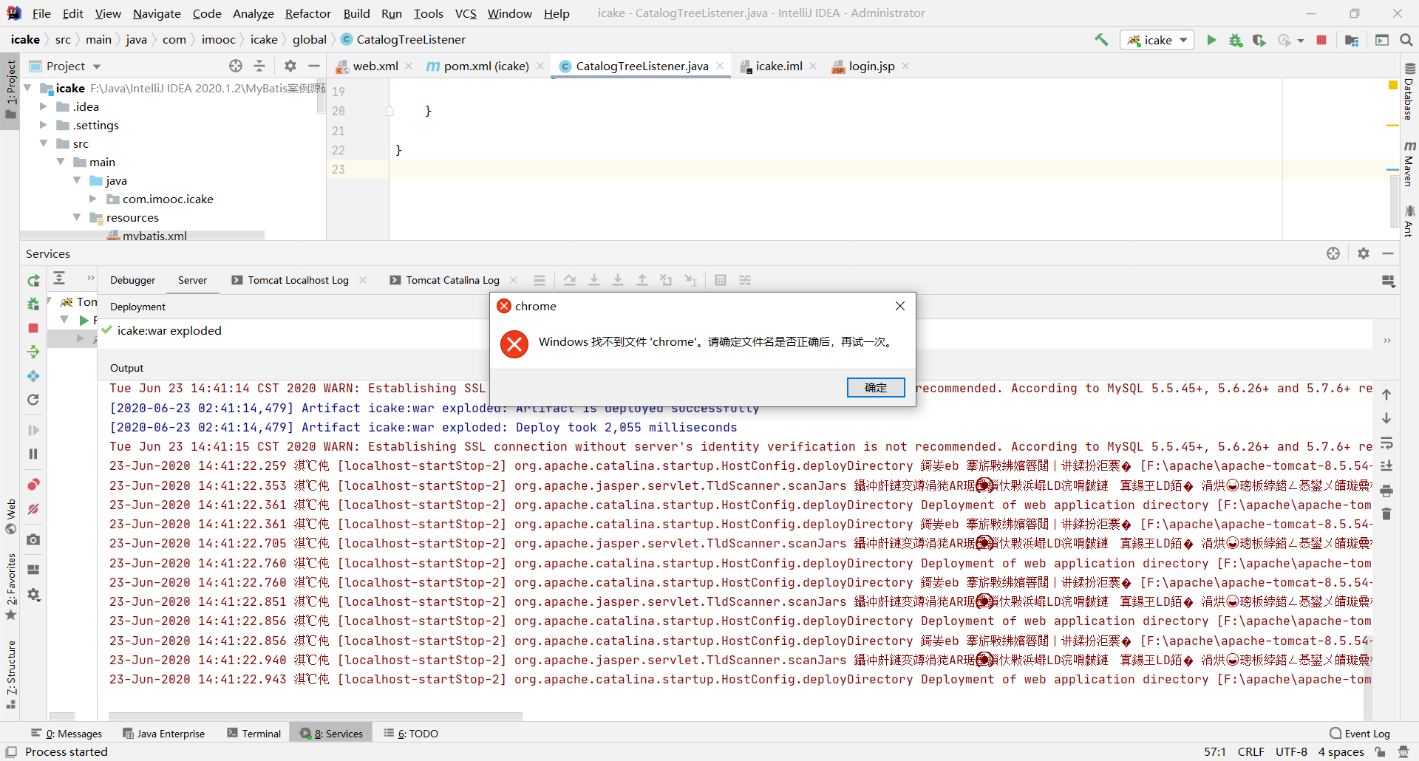Run icake with the green play button
The width and height of the screenshot is (1419, 761).
point(1211,40)
